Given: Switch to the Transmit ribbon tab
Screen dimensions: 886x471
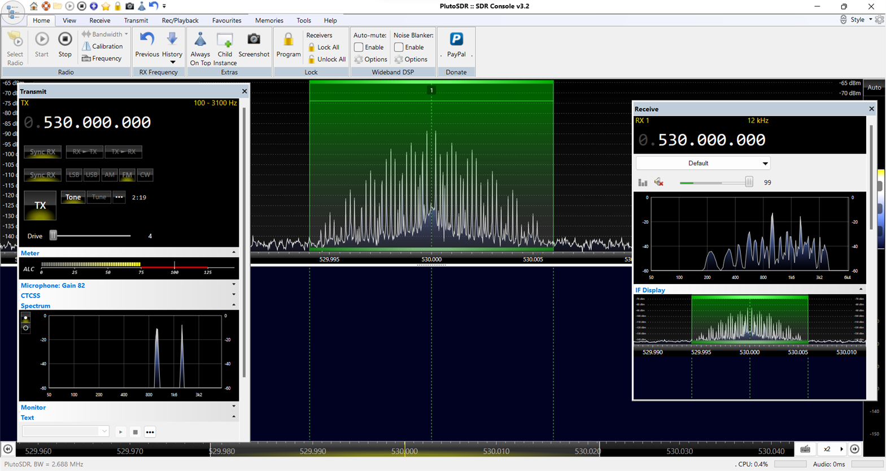Looking at the screenshot, I should pos(136,20).
